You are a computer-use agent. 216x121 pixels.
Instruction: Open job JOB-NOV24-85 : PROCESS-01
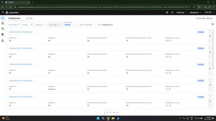21,81
